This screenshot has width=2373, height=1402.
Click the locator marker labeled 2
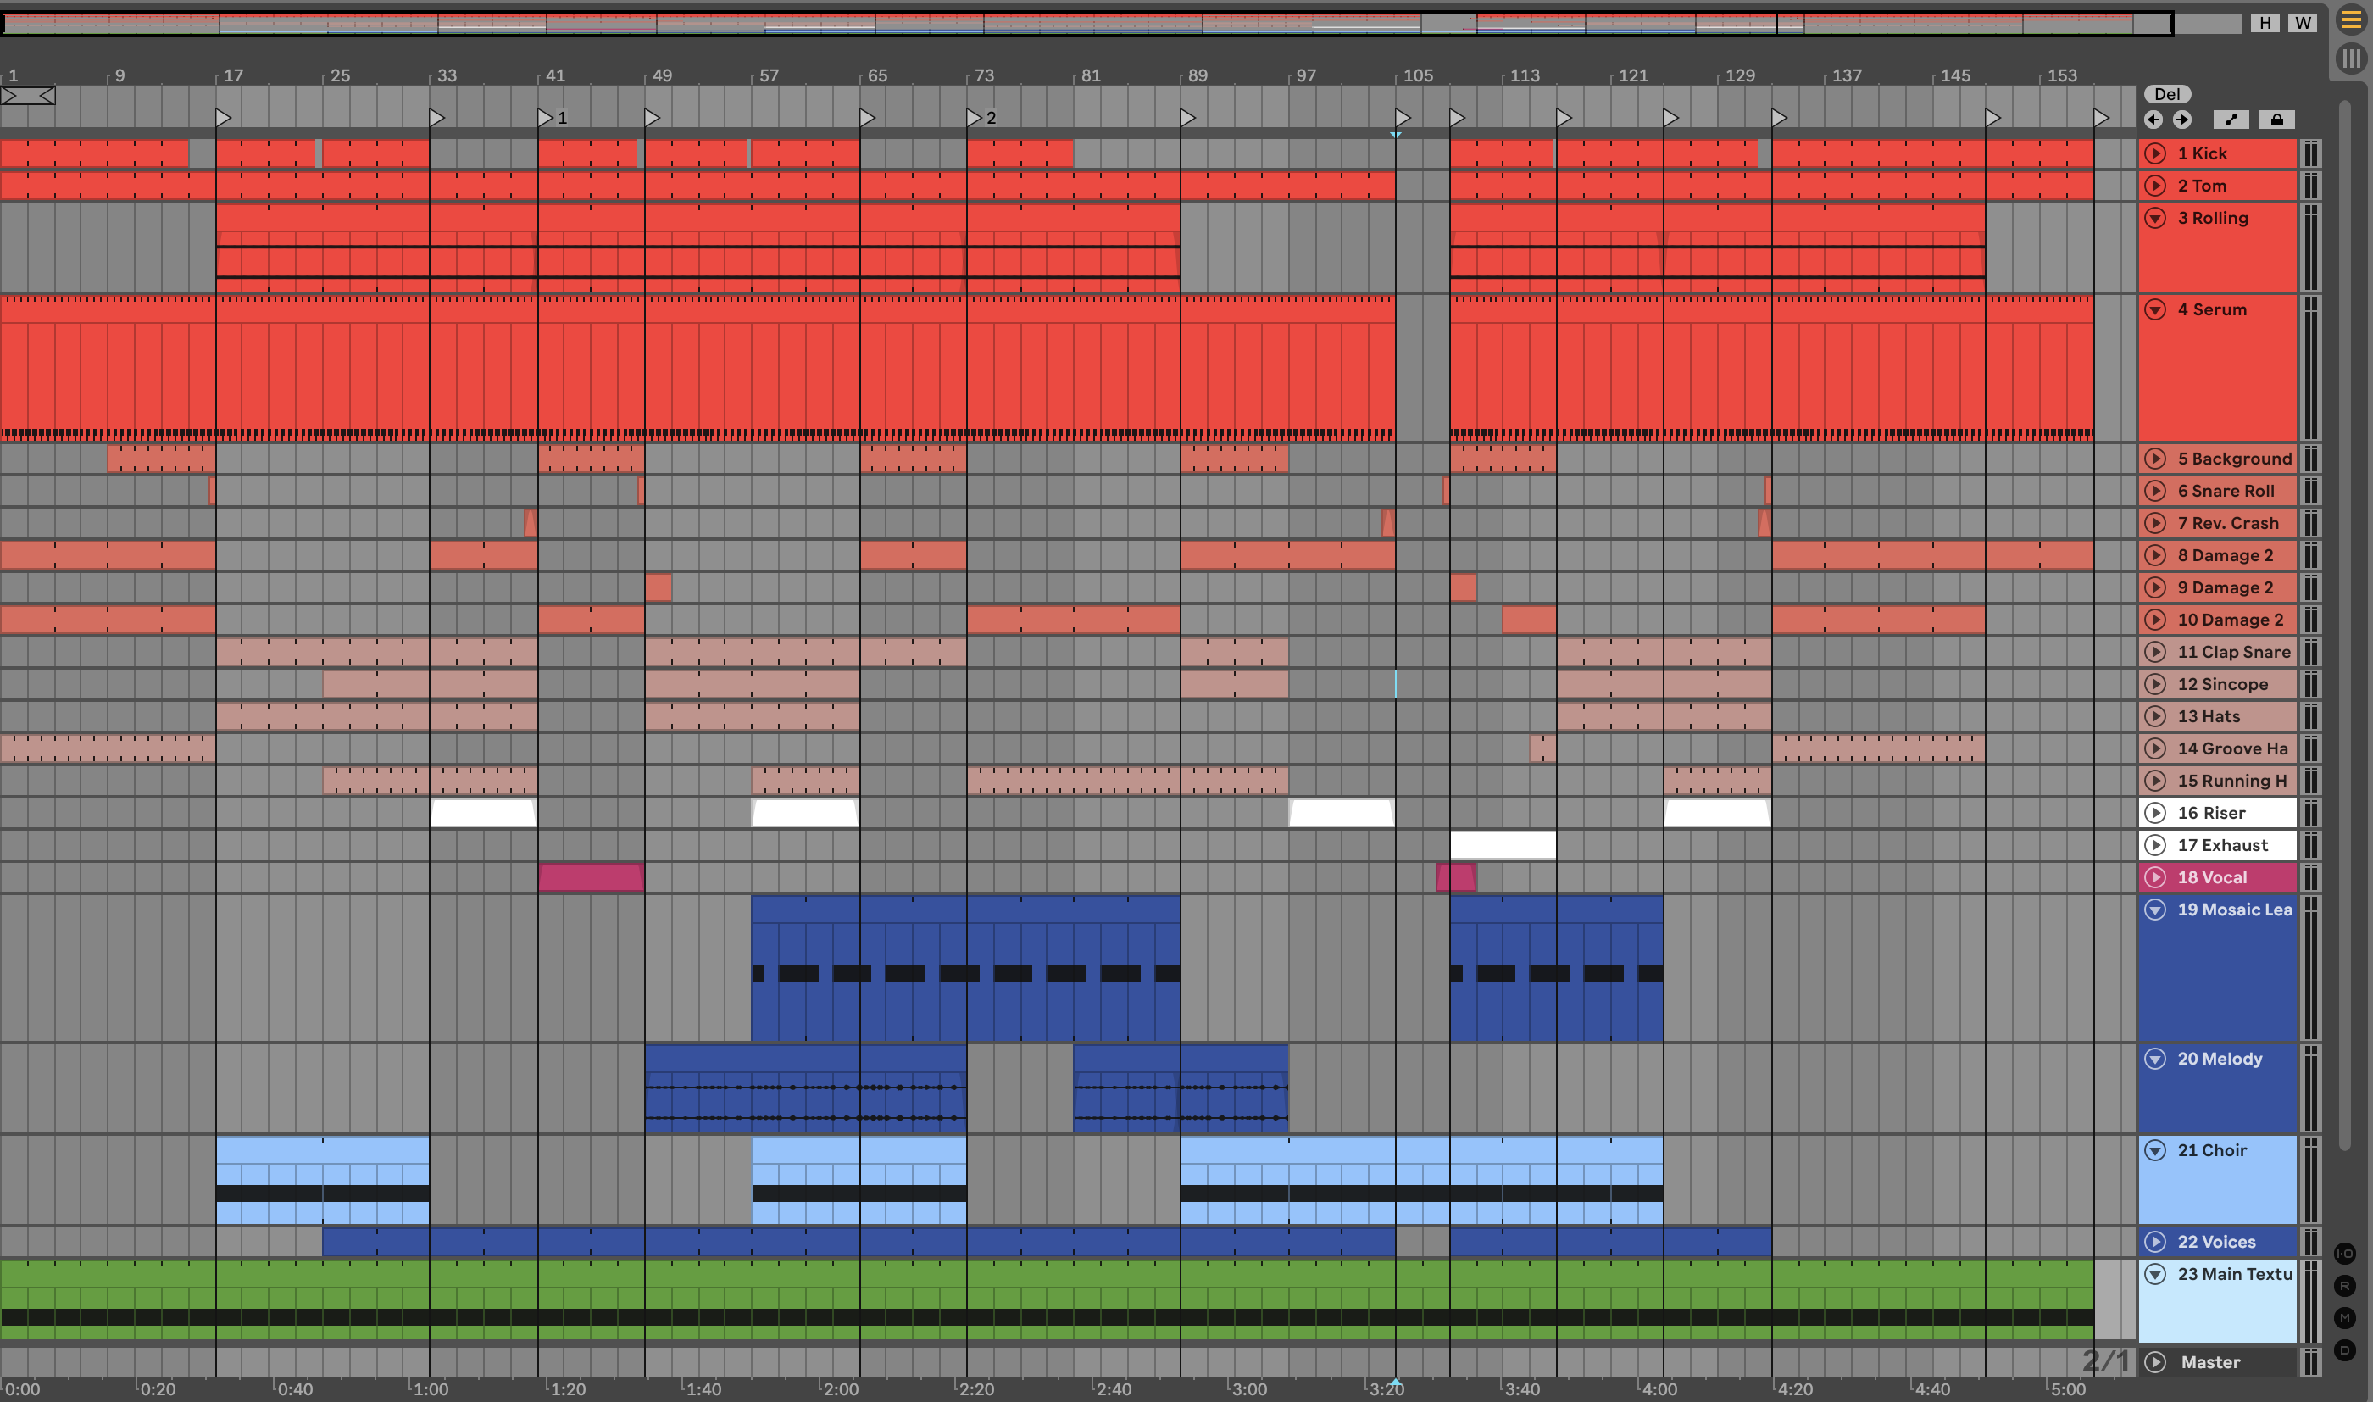pos(975,118)
